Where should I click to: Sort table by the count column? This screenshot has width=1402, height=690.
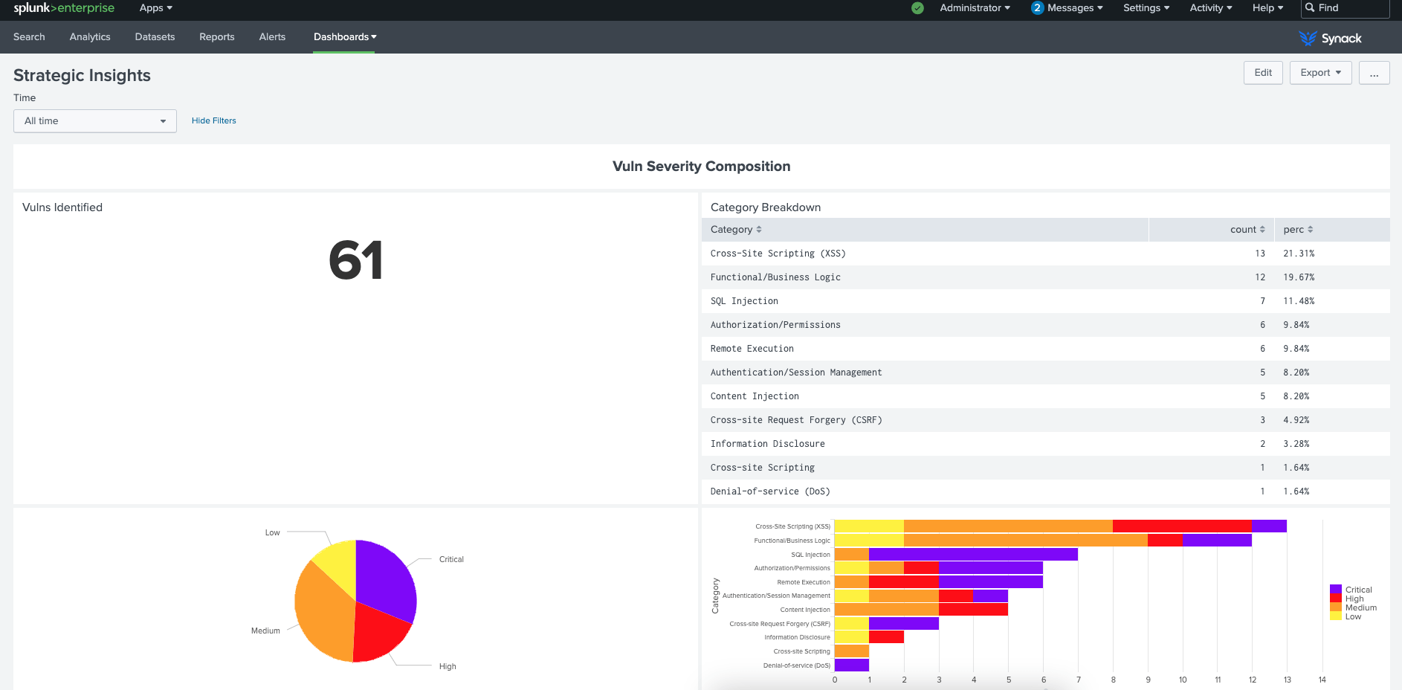coord(1247,230)
